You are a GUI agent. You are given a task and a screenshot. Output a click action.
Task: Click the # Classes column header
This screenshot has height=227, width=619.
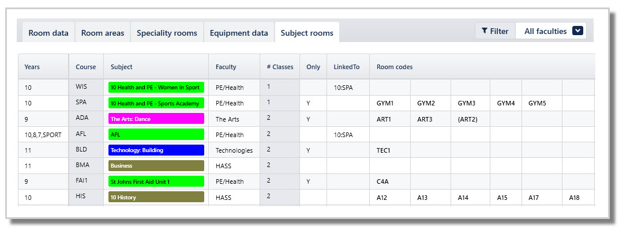(x=280, y=67)
